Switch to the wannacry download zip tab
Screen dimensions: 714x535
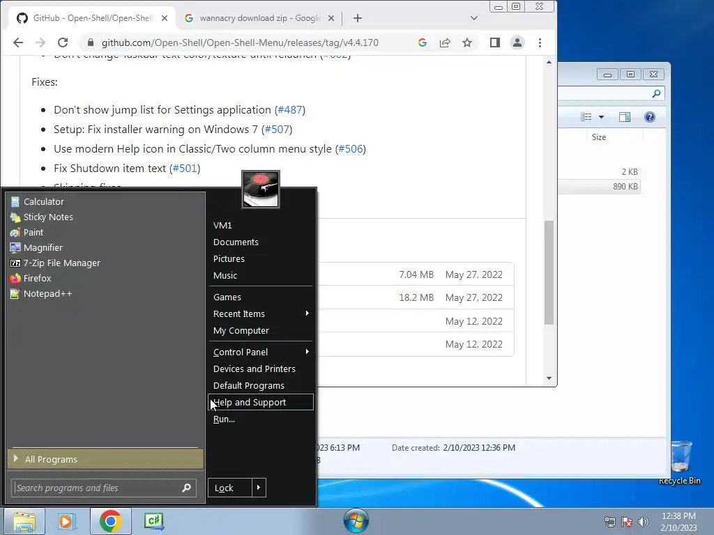260,18
